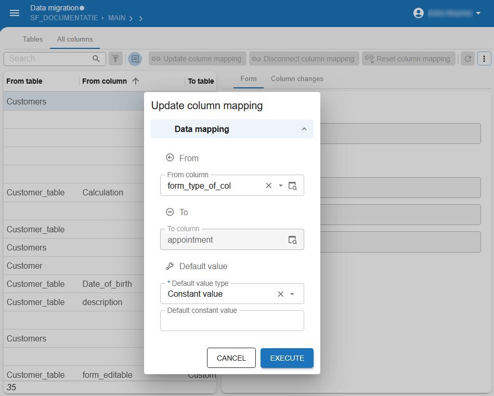This screenshot has height=396, width=494.
Task: Switch to the Tables tab
Action: (x=33, y=39)
